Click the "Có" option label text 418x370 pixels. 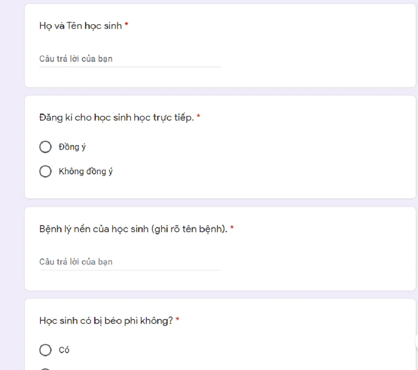(x=64, y=350)
